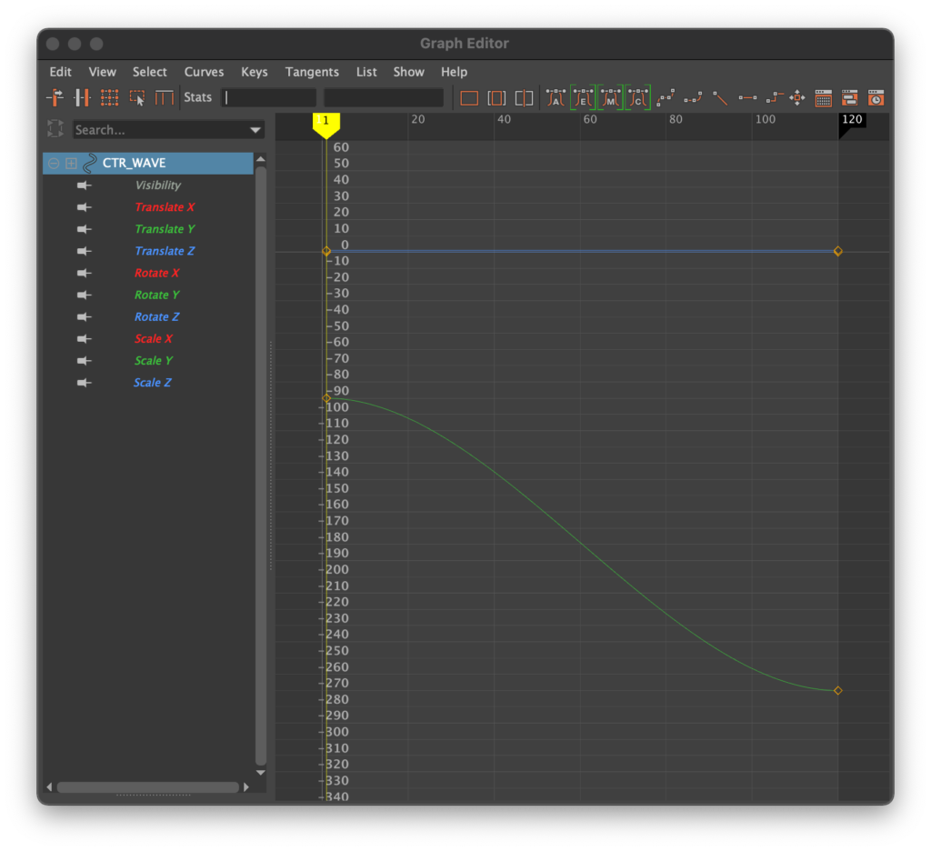
Task: Select the Translate Z channel
Action: 165,251
